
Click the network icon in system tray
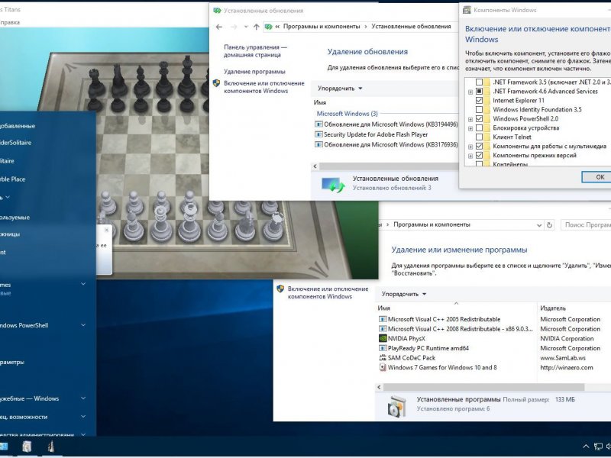point(598,447)
